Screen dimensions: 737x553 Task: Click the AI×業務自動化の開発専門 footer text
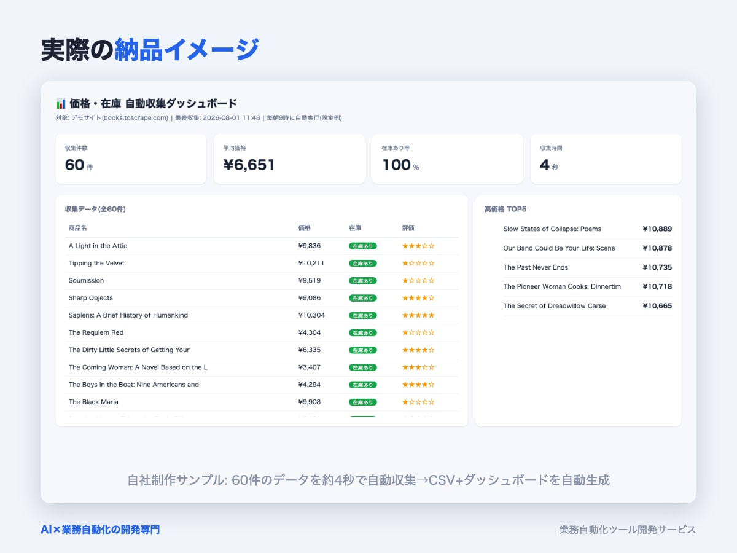click(x=100, y=530)
